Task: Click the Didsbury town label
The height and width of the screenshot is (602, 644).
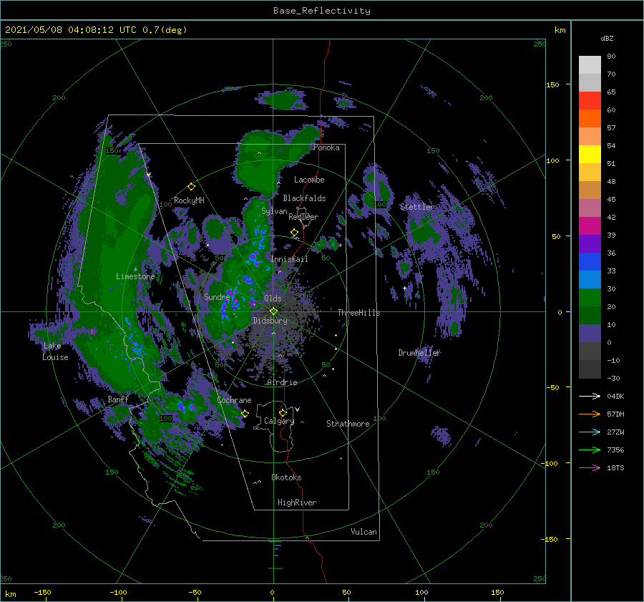Action: click(270, 321)
